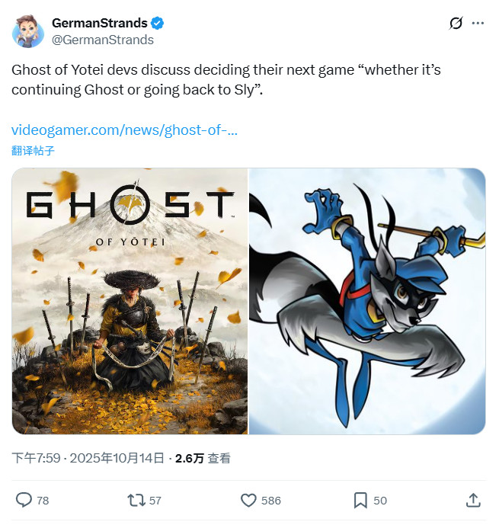Like the post with heart icon
The image size is (499, 525).
coord(248,500)
